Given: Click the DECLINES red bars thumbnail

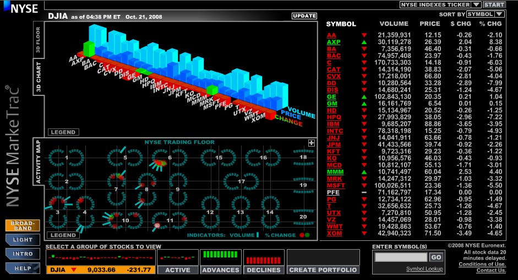Looking at the screenshot, I should click(x=264, y=257).
